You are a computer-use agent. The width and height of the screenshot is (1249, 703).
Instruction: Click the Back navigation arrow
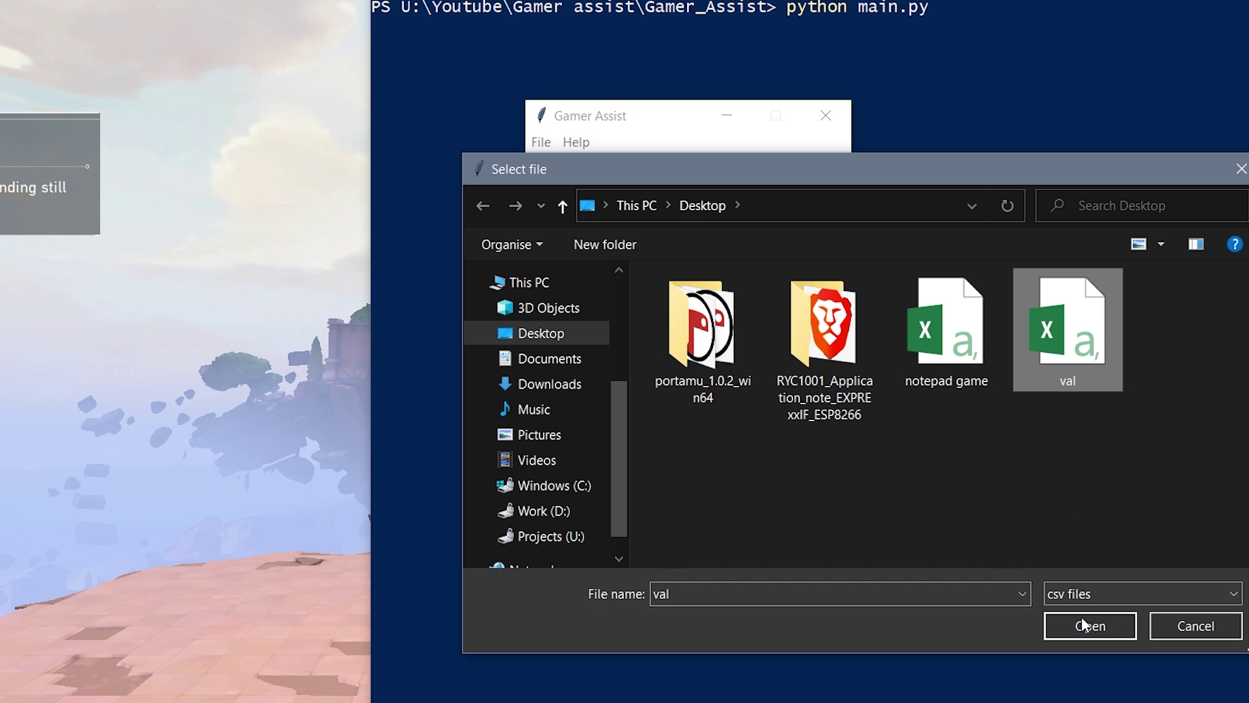pos(482,206)
